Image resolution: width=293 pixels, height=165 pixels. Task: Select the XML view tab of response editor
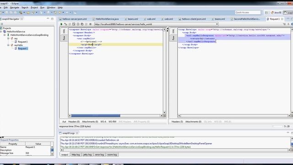pyautogui.click(x=173, y=31)
